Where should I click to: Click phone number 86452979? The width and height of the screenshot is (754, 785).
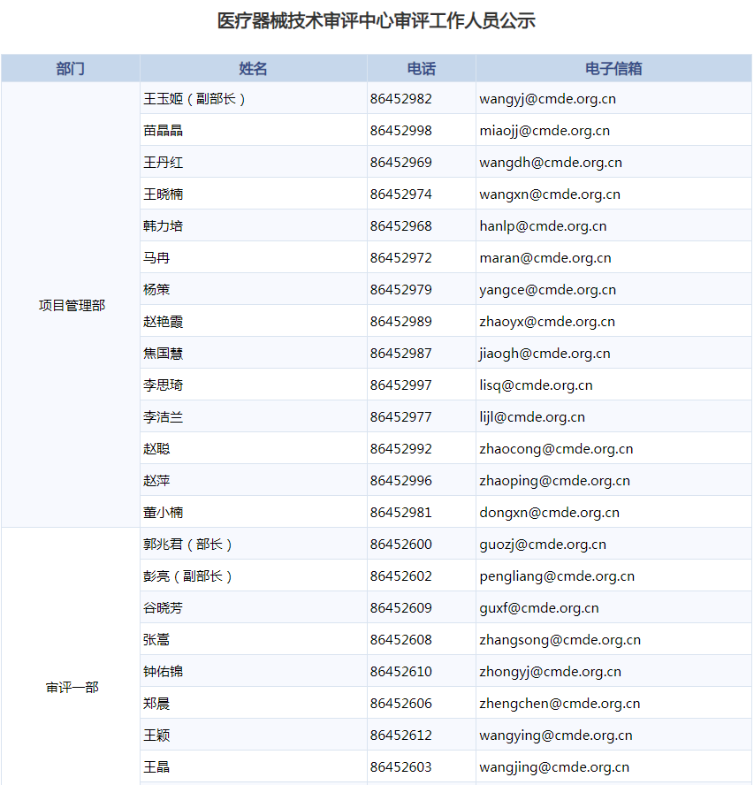pos(401,290)
